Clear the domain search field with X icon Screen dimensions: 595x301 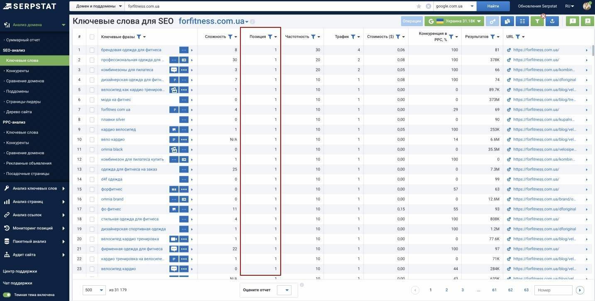coord(429,6)
